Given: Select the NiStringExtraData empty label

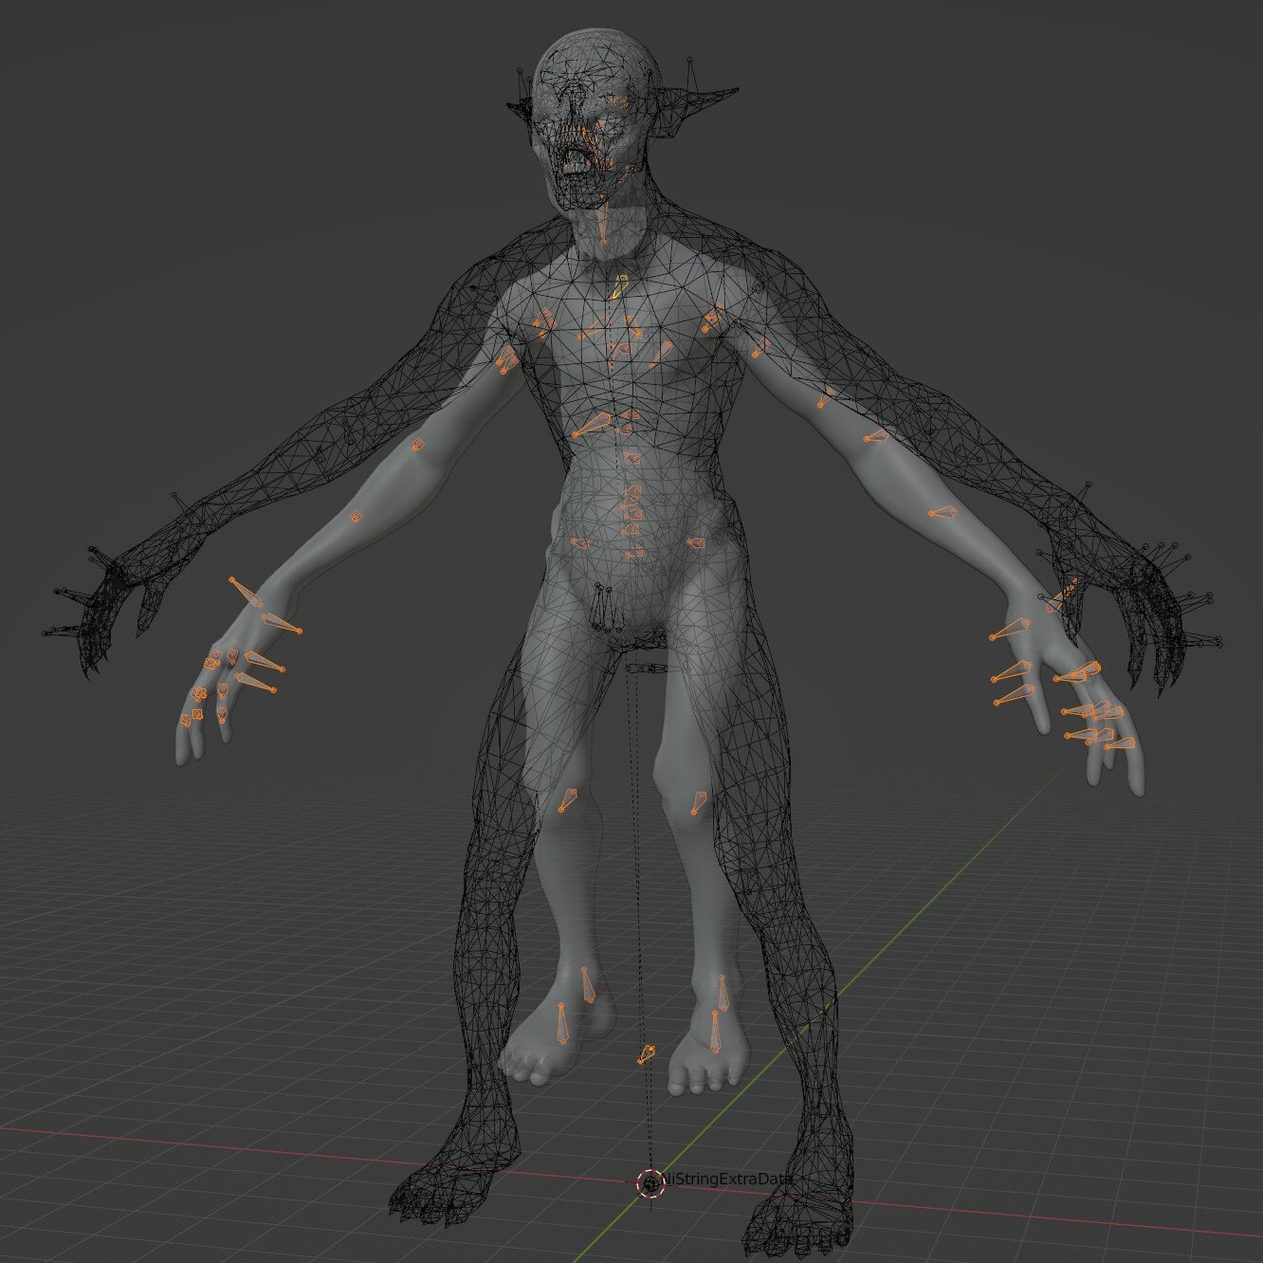Looking at the screenshot, I should (728, 1180).
